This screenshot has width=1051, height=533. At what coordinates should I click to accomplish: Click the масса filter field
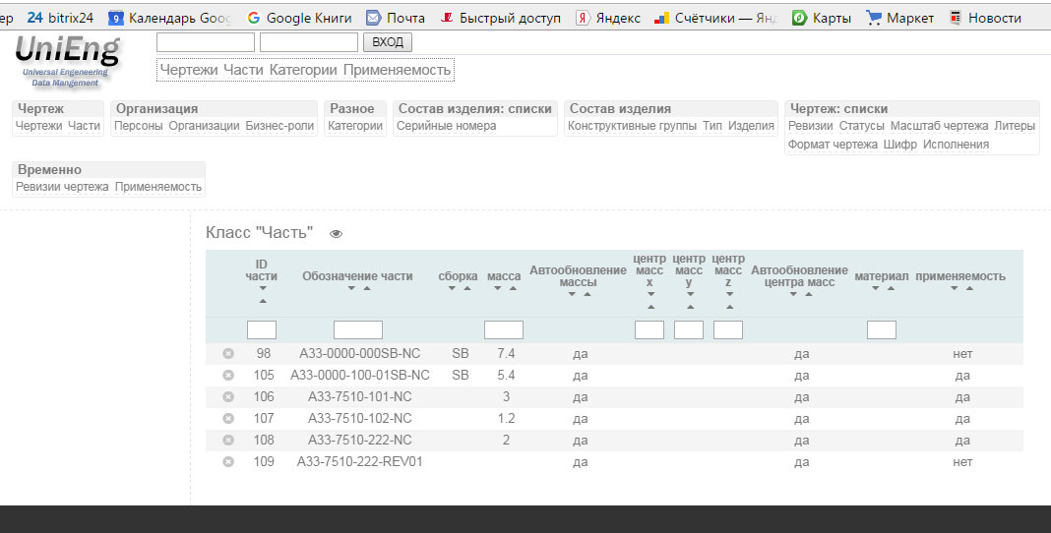pyautogui.click(x=504, y=330)
